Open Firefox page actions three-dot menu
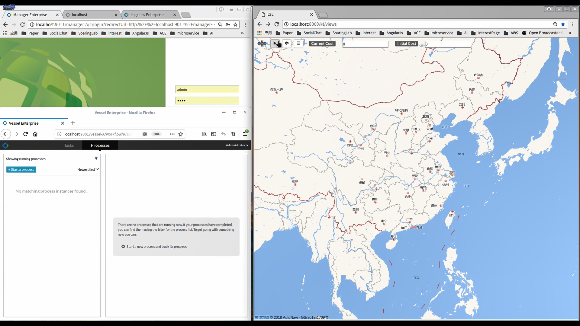The height and width of the screenshot is (326, 580). point(172,134)
